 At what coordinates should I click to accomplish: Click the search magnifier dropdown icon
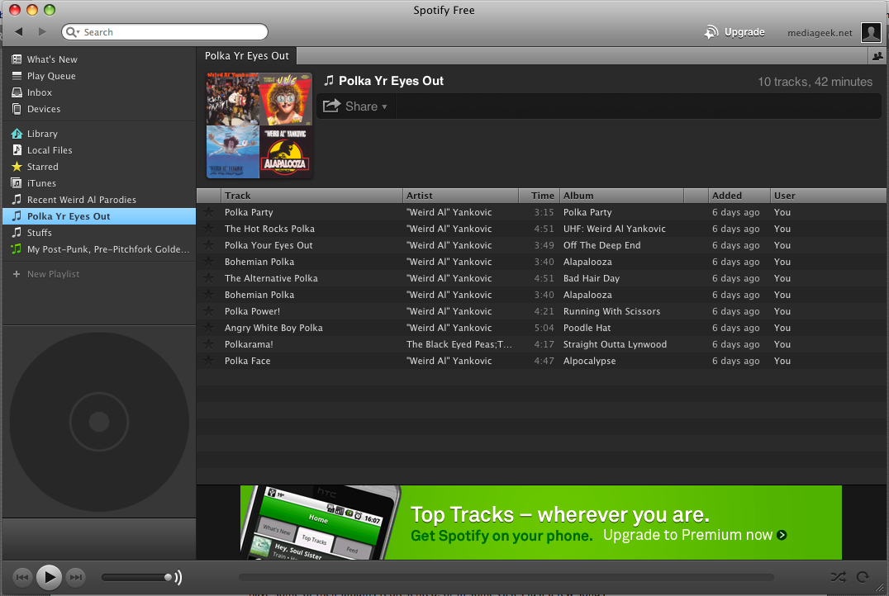click(x=74, y=32)
